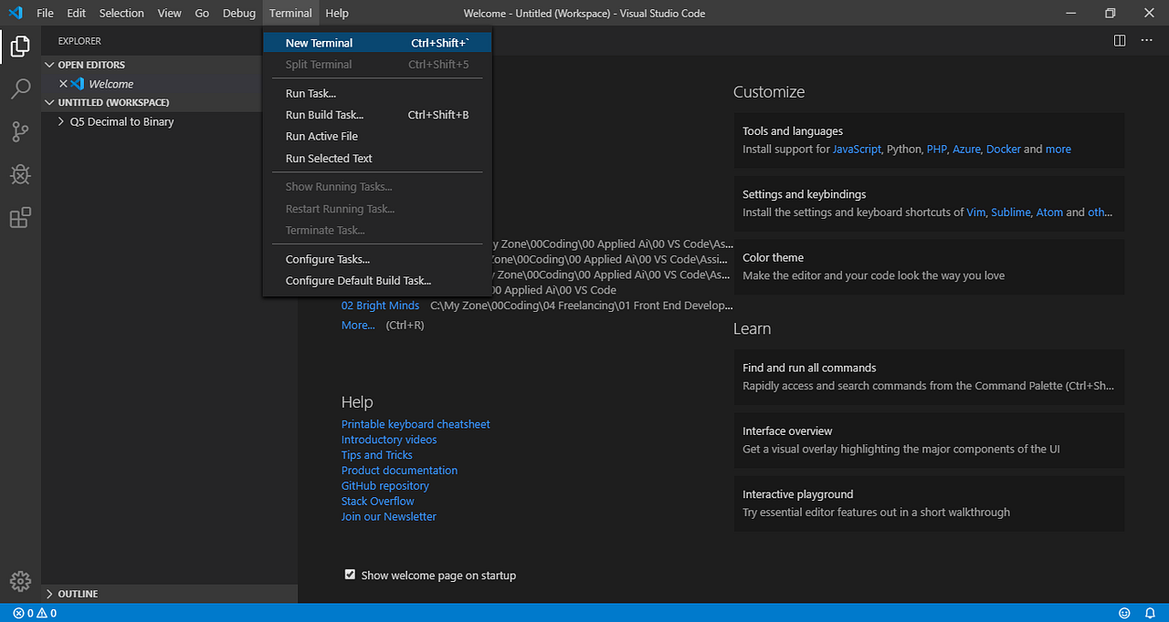This screenshot has width=1169, height=622.
Task: Click the Azure tools link
Action: point(966,149)
